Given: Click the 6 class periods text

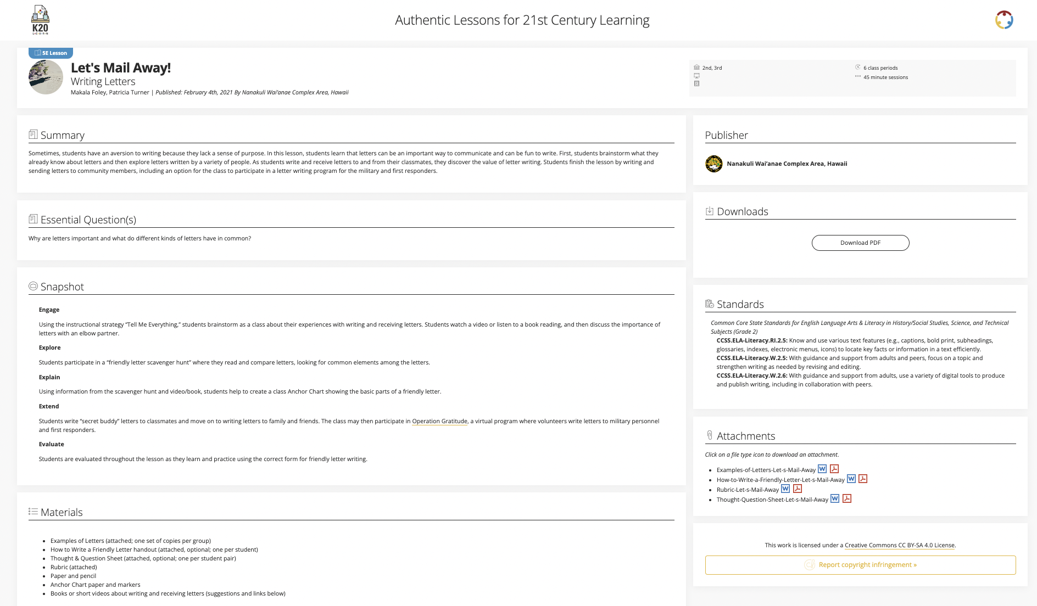Looking at the screenshot, I should pos(880,68).
